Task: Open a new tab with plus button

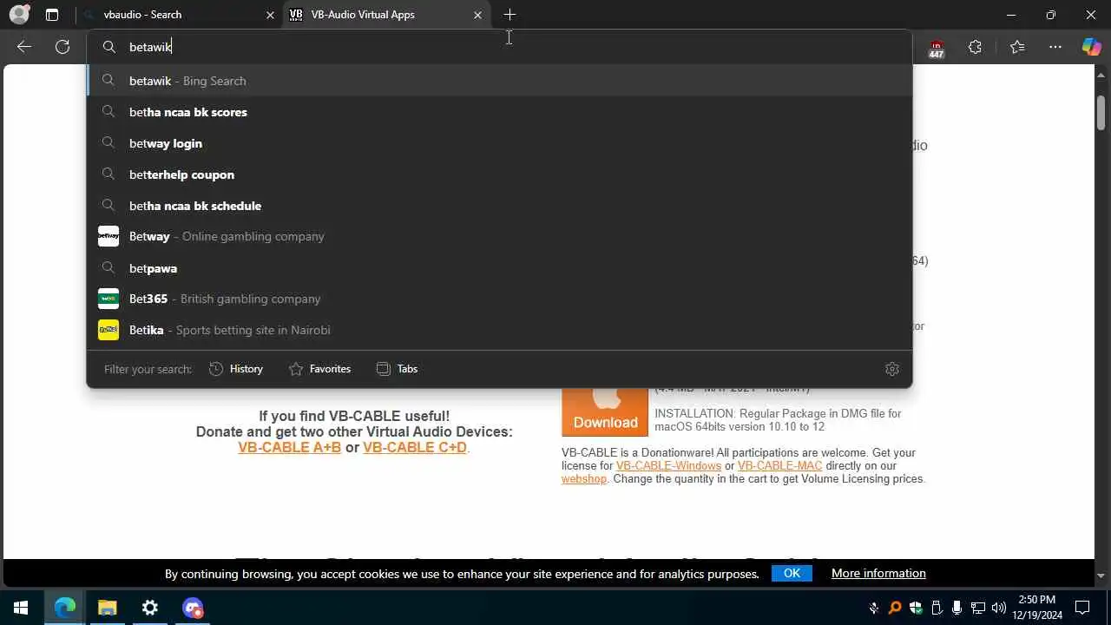Action: (x=509, y=15)
